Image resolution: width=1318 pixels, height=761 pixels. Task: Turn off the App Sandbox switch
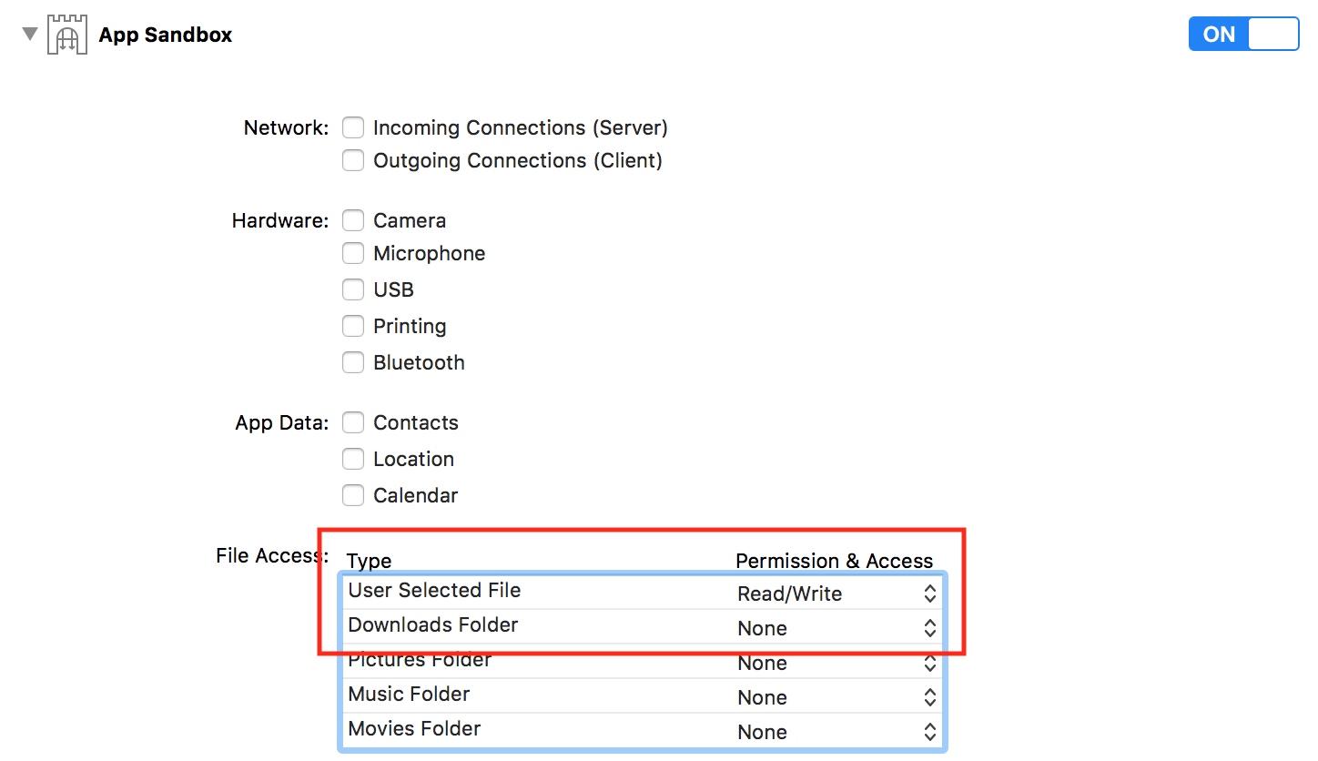(x=1243, y=35)
